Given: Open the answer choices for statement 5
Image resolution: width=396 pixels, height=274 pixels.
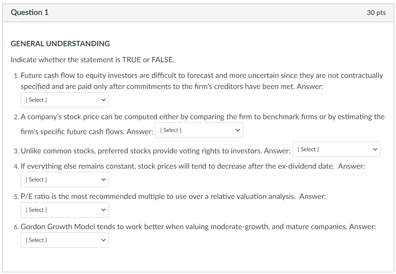Looking at the screenshot, I should (64, 210).
